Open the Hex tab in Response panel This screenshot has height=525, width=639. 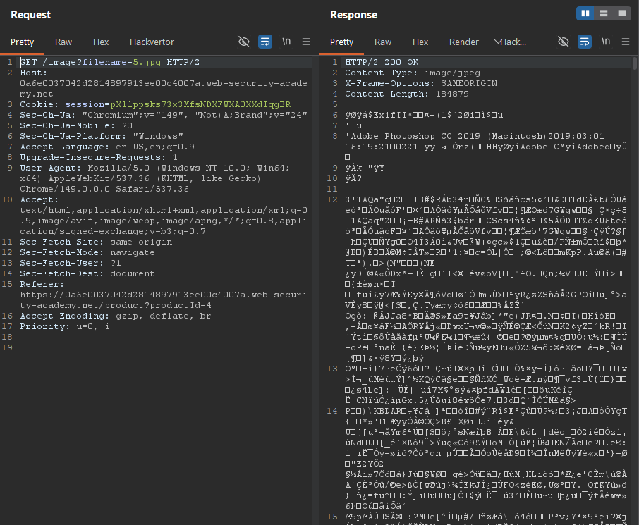(x=420, y=42)
